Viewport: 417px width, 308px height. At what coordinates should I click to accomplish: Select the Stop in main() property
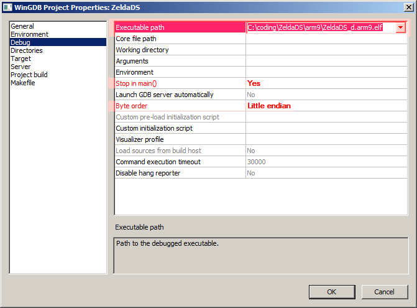coord(180,83)
